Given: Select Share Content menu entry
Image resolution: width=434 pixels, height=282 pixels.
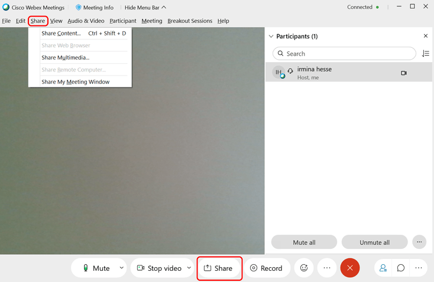Looking at the screenshot, I should tap(61, 33).
